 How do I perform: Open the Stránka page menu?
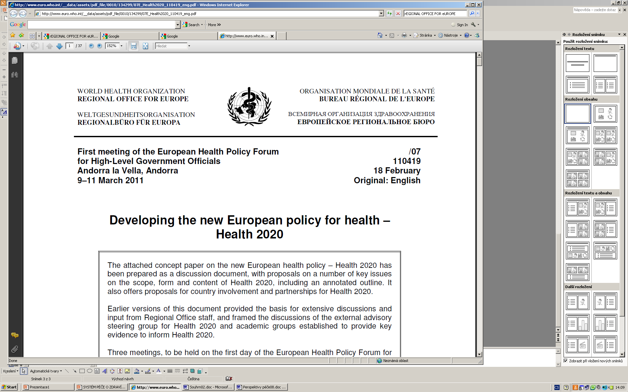[425, 35]
